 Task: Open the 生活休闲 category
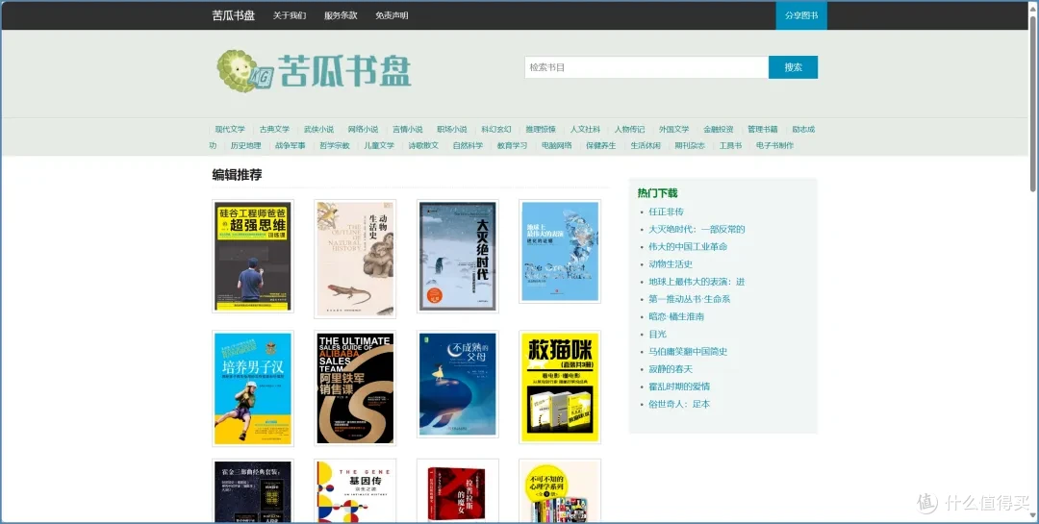coord(646,146)
